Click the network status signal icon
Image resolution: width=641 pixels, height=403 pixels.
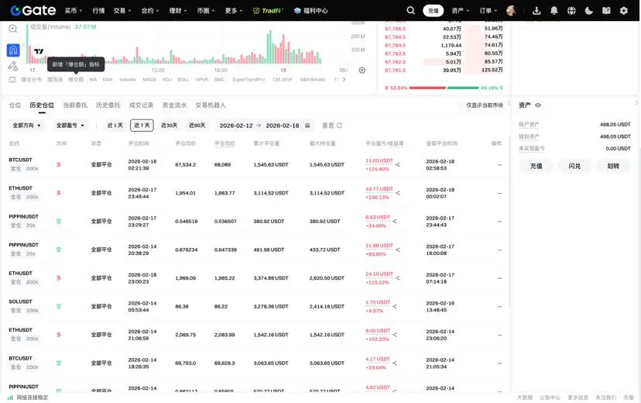point(10,398)
